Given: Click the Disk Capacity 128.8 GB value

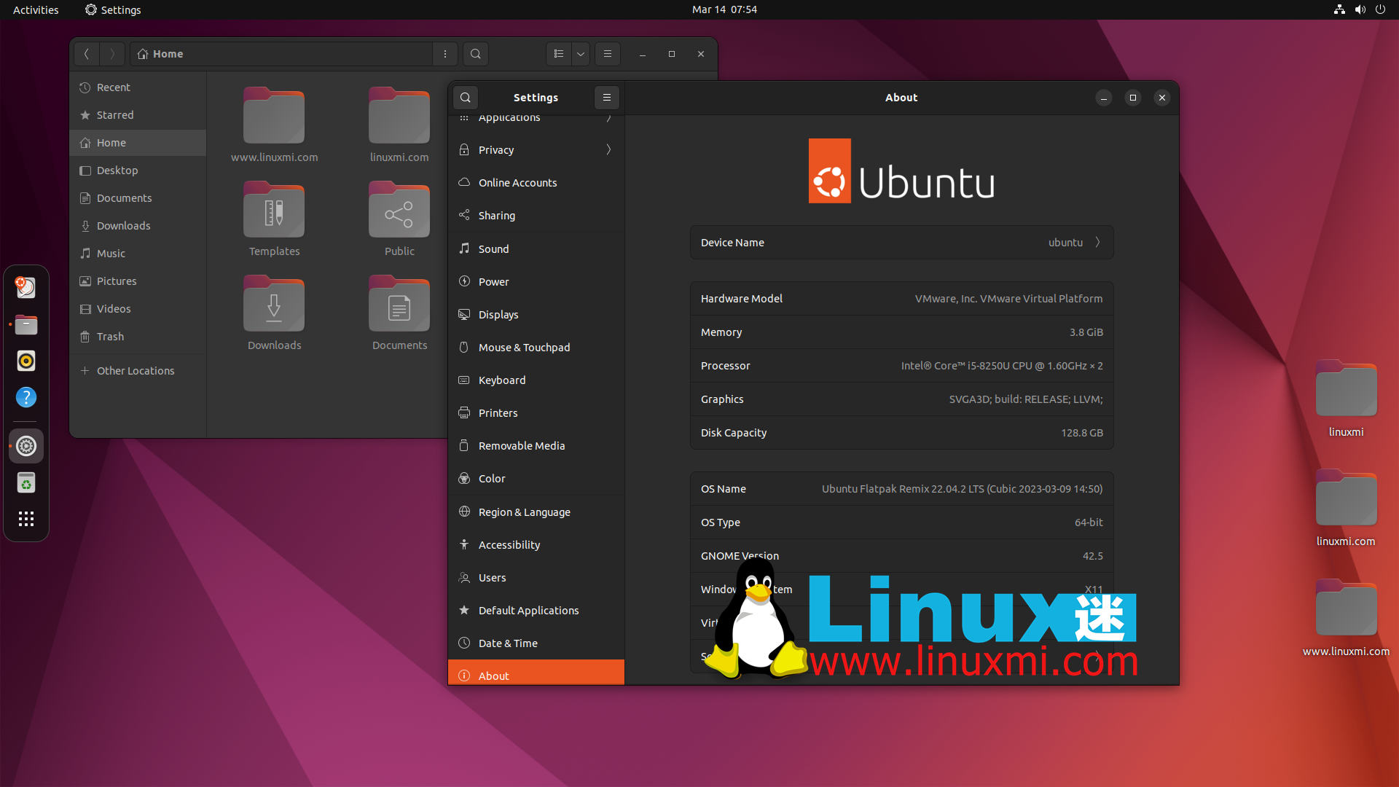Looking at the screenshot, I should pos(1081,433).
